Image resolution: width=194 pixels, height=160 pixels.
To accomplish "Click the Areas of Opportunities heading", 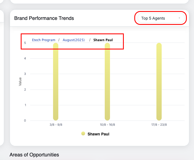I will point(34,155).
